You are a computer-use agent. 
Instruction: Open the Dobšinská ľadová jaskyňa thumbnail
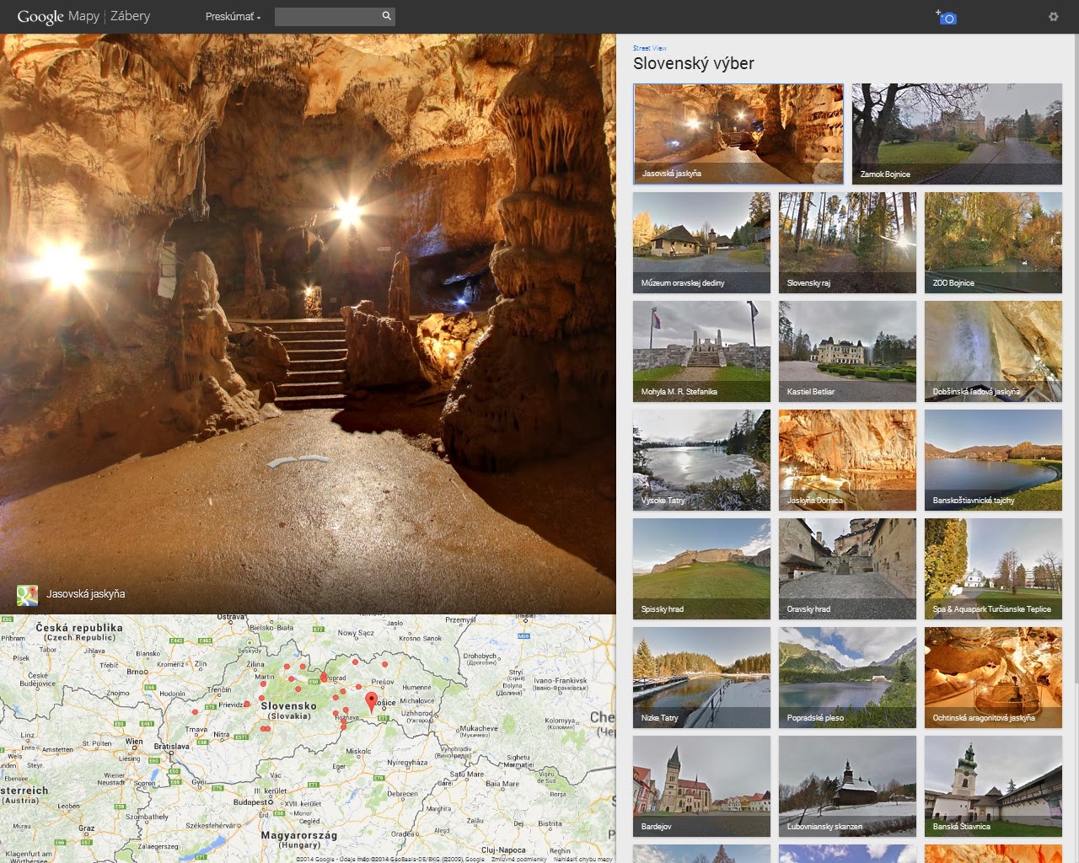[993, 351]
